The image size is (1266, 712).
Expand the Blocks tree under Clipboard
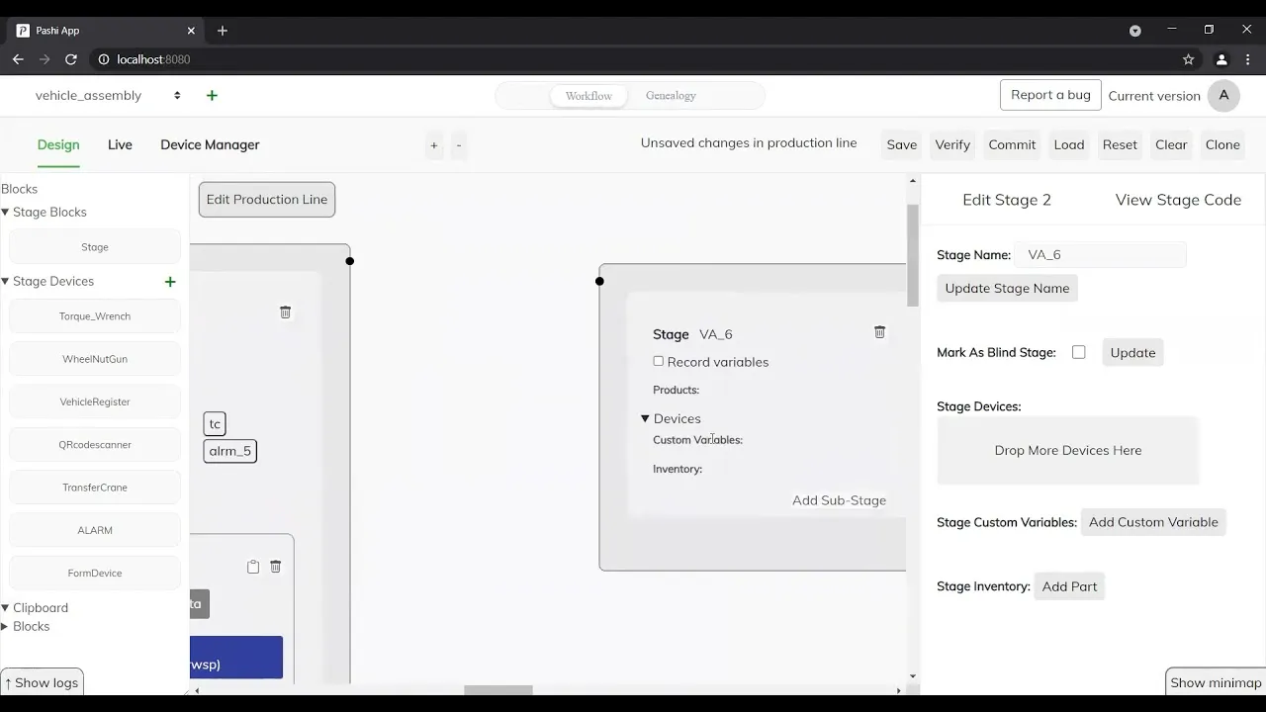tap(5, 626)
